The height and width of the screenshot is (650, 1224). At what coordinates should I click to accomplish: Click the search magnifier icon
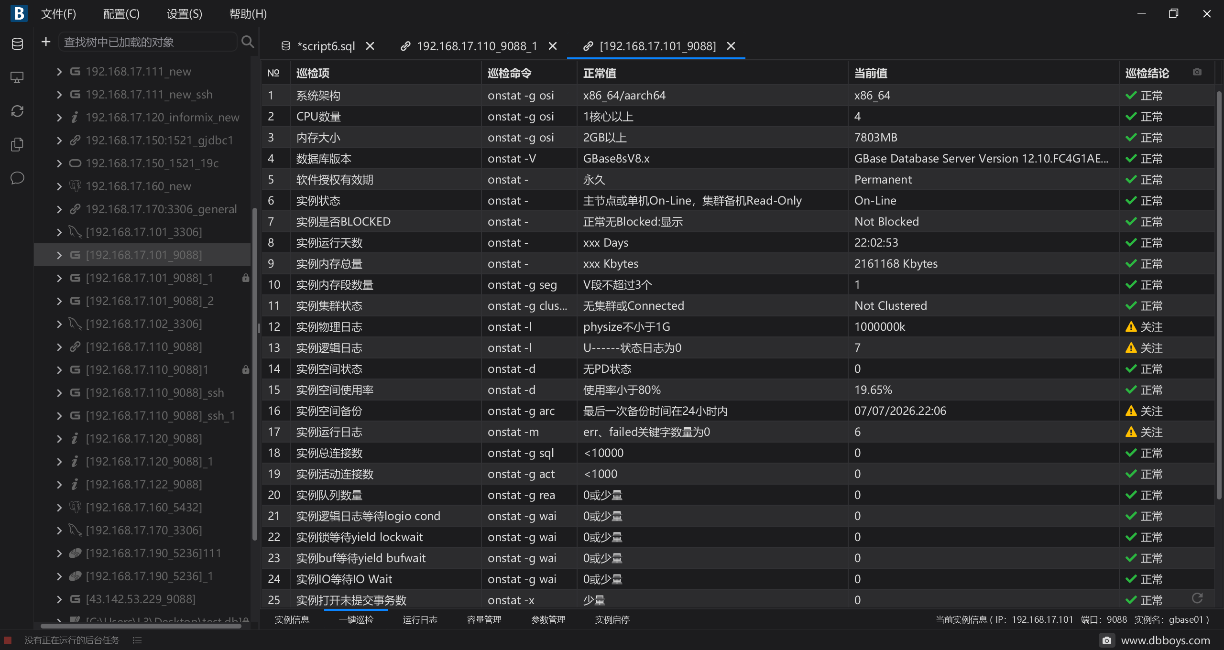(x=248, y=42)
